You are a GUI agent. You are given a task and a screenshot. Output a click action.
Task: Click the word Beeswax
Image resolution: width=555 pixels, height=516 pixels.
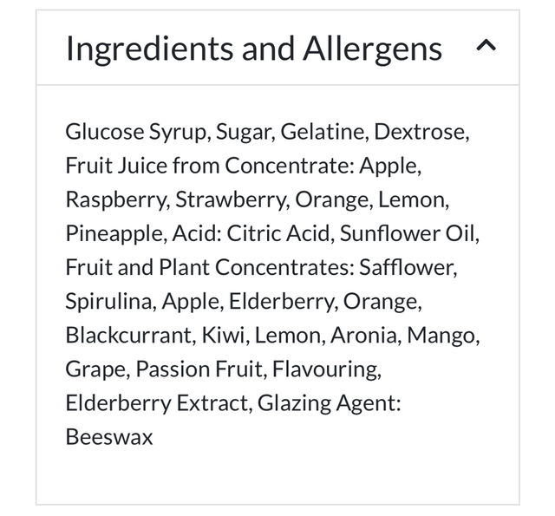(108, 437)
